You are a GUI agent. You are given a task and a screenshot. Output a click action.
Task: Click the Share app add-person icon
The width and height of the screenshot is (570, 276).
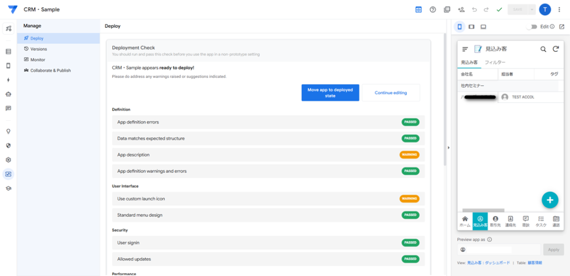tap(461, 9)
